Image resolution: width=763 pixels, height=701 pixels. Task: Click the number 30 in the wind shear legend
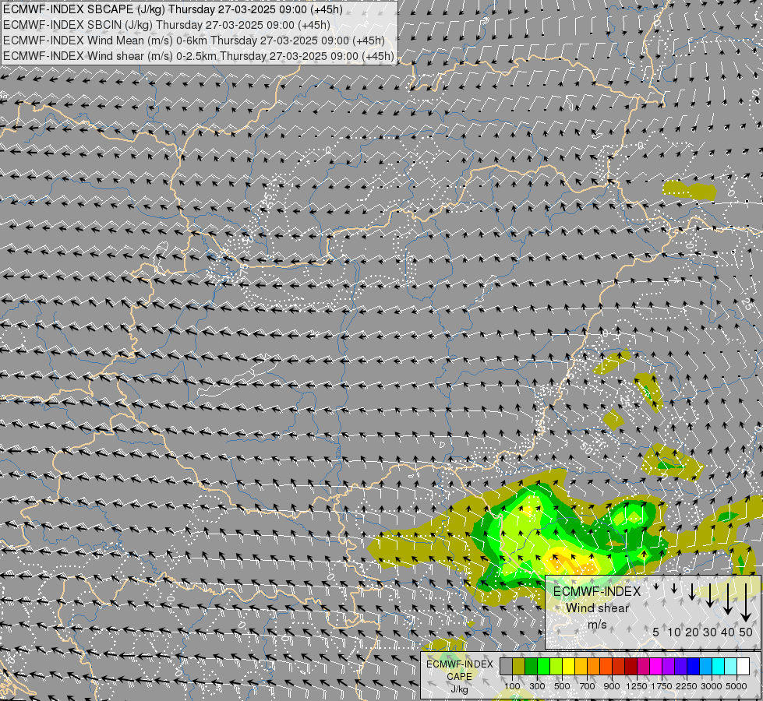pyautogui.click(x=710, y=632)
